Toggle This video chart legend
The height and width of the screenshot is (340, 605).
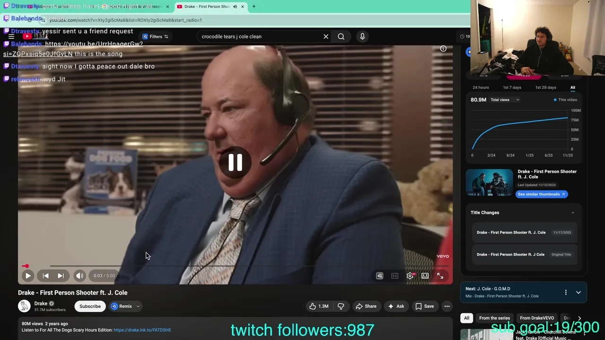coord(565,100)
